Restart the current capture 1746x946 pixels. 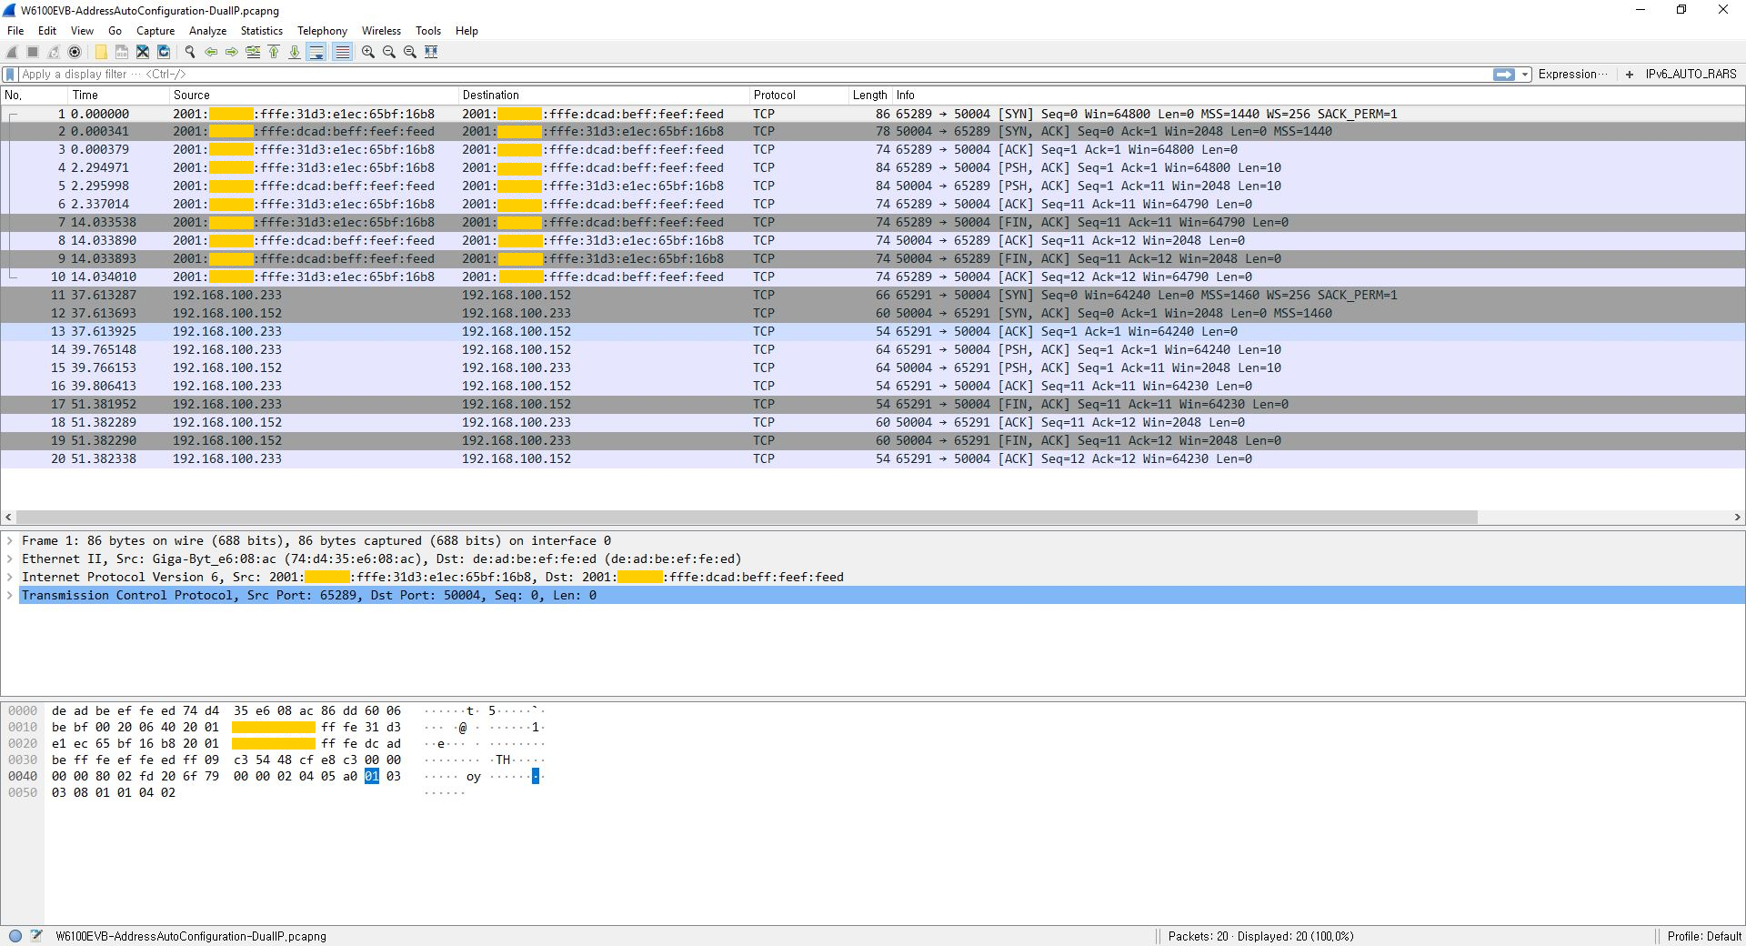click(54, 52)
